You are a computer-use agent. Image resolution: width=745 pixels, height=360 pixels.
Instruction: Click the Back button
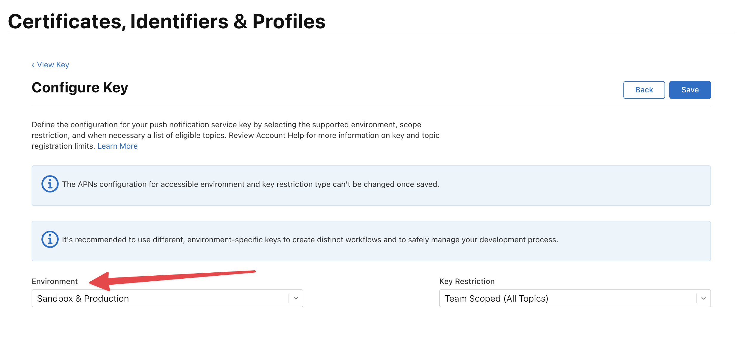(x=644, y=90)
